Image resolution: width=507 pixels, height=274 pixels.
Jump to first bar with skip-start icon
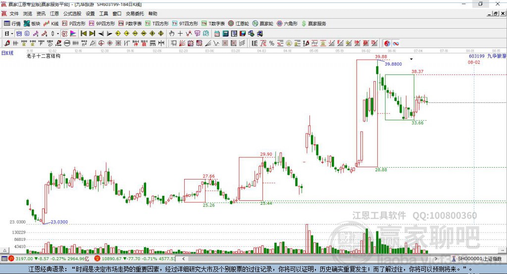click(x=83, y=34)
